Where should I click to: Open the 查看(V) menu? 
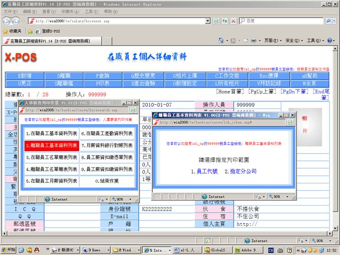(49, 11)
